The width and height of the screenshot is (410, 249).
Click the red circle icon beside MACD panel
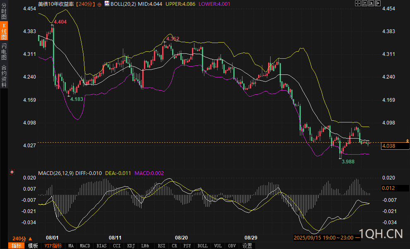pyautogui.click(x=12, y=172)
